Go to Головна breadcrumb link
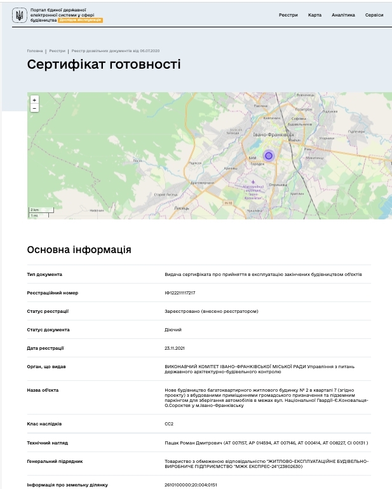 pos(35,51)
